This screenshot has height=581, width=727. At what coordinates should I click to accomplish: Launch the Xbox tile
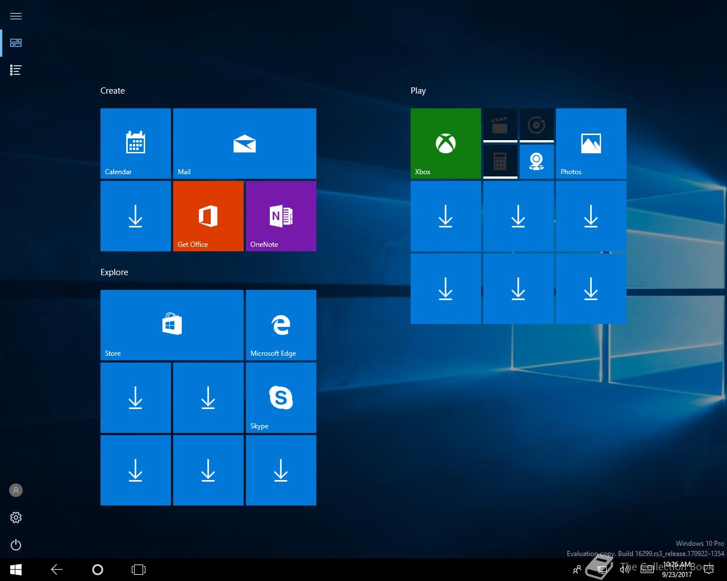click(446, 144)
